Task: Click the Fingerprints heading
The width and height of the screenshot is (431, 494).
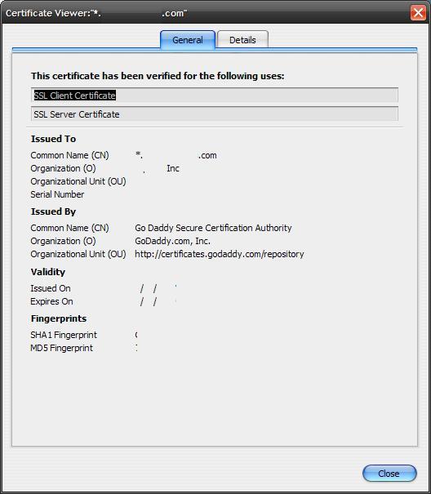Action: coord(59,318)
